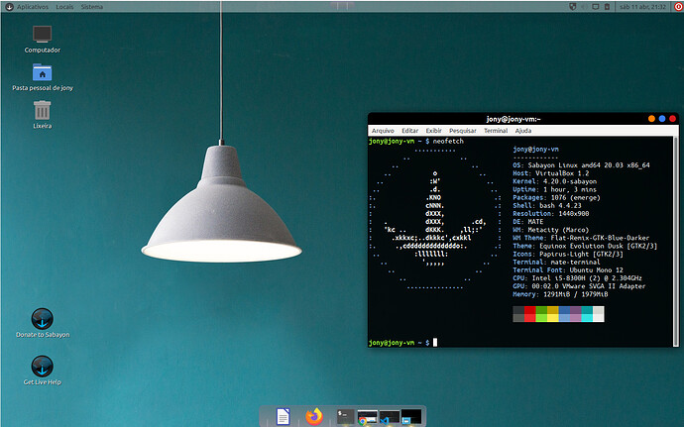Click the yellow swatch in the neofetch palette
684x427 pixels.
pos(553,314)
